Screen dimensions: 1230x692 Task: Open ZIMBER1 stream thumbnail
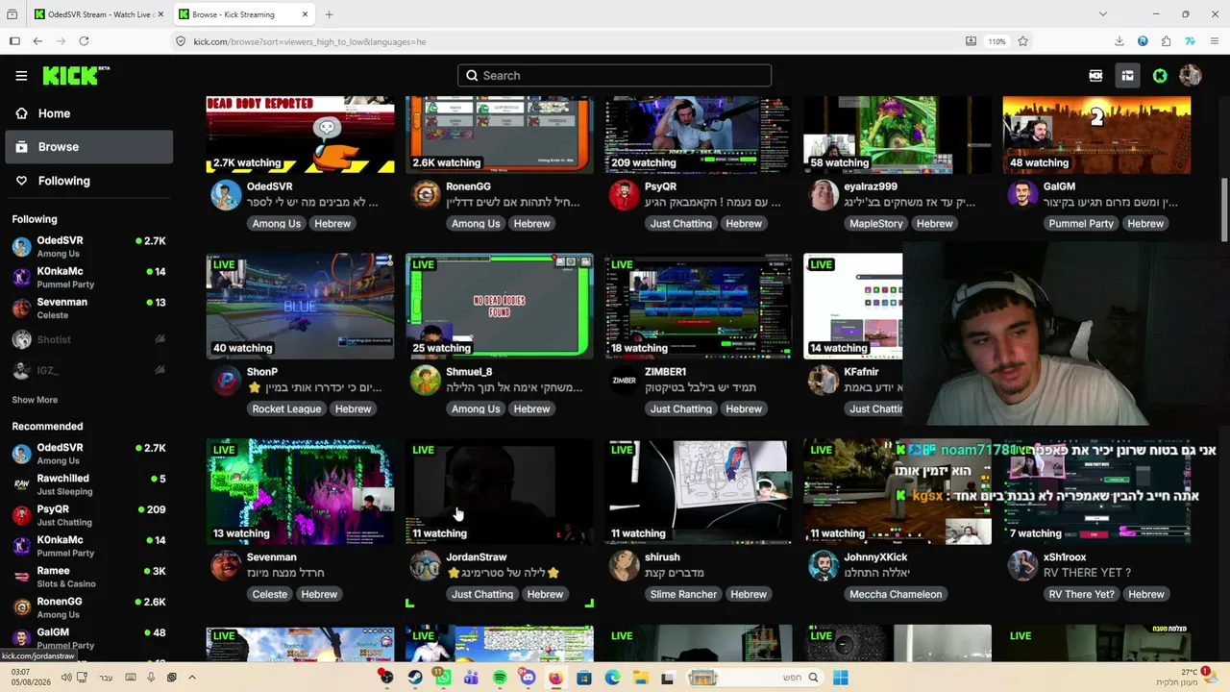click(x=699, y=307)
